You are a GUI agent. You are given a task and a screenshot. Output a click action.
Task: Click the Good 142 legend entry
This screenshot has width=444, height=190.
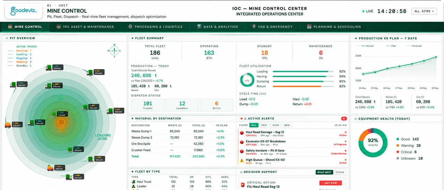tap(408, 139)
